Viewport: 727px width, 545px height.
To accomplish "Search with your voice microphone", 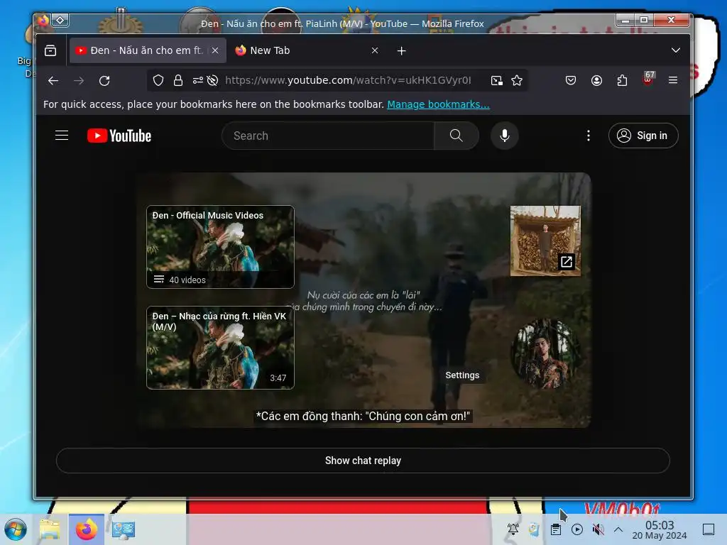I will click(505, 136).
